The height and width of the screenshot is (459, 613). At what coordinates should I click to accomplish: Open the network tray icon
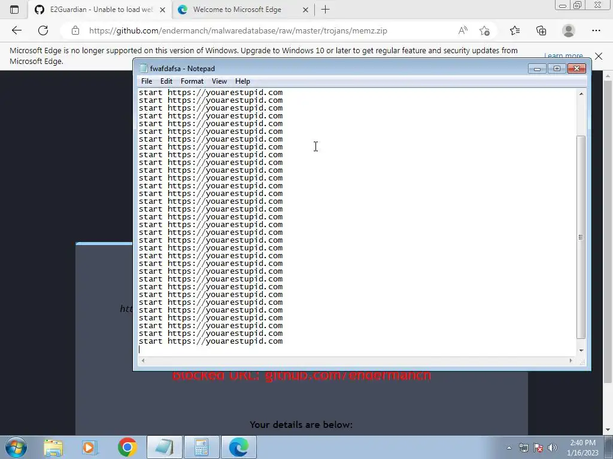pos(523,448)
